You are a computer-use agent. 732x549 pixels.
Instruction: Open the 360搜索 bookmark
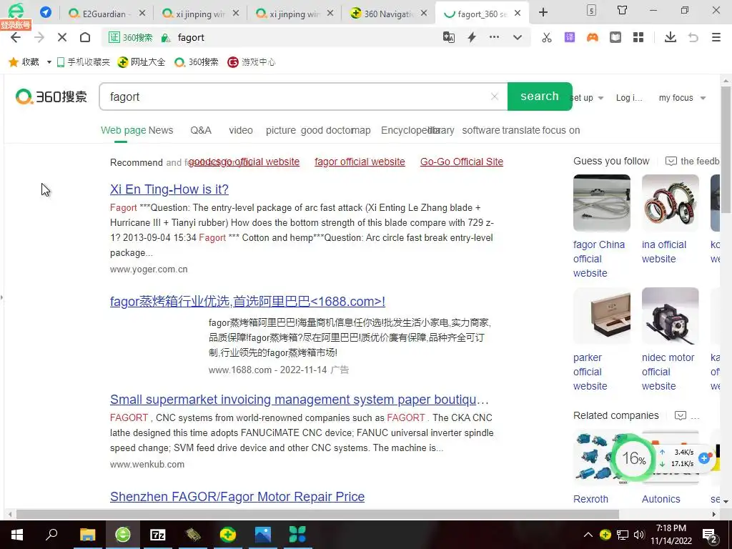point(197,61)
